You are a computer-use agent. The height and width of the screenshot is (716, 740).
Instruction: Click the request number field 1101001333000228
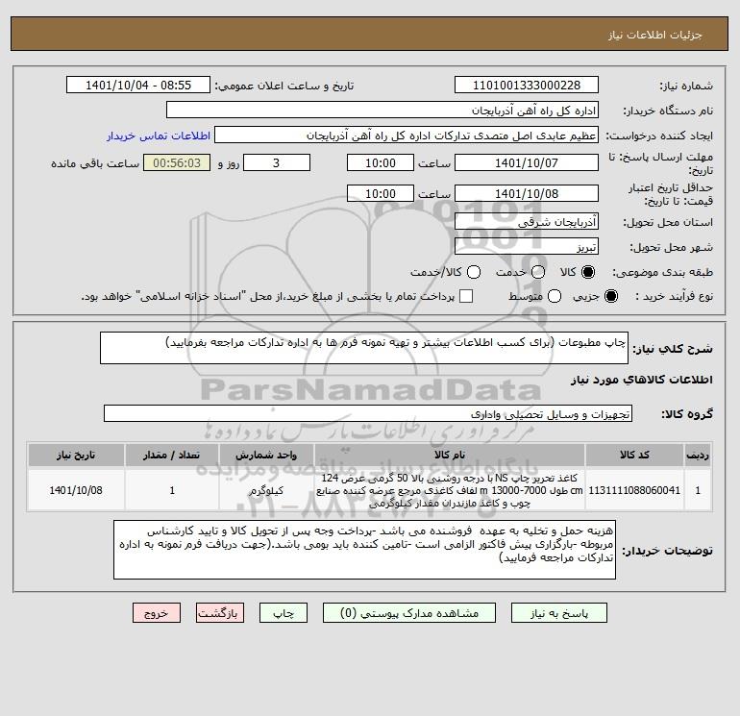coord(527,85)
